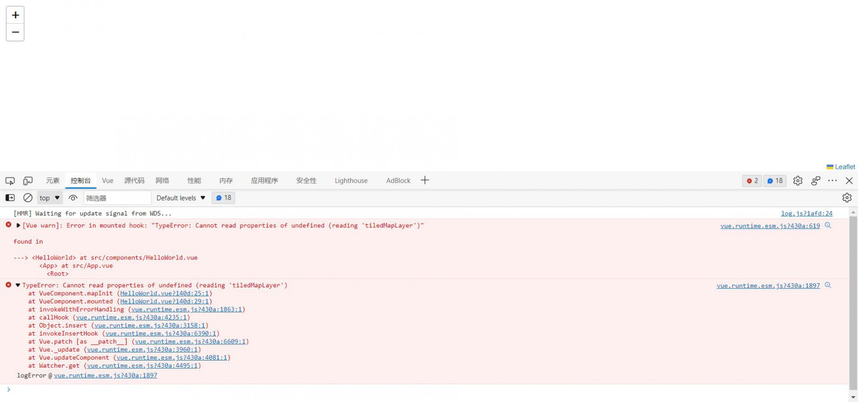The width and height of the screenshot is (858, 402).
Task: Open vue.runtime.esm.js?430a:3960:1 link
Action: pos(142,350)
